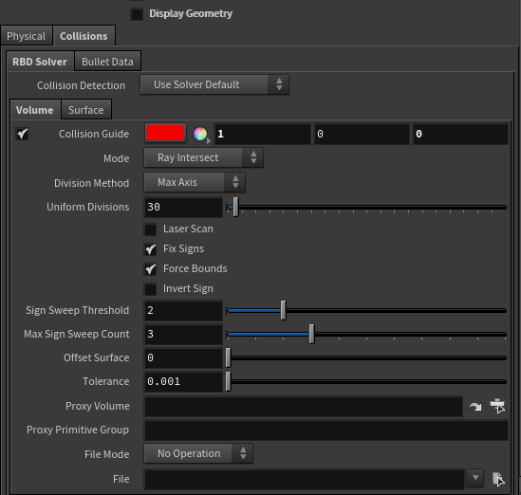Open the color wheel picker icon
The image size is (521, 495).
pyautogui.click(x=200, y=134)
